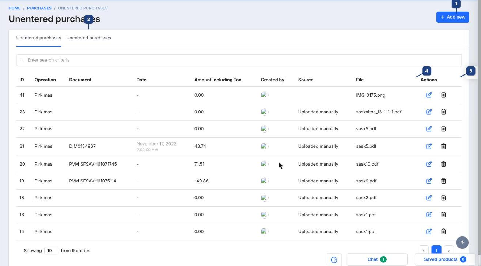Edit purchase row ID 41
Screen dimensions: 481x266
point(429,95)
